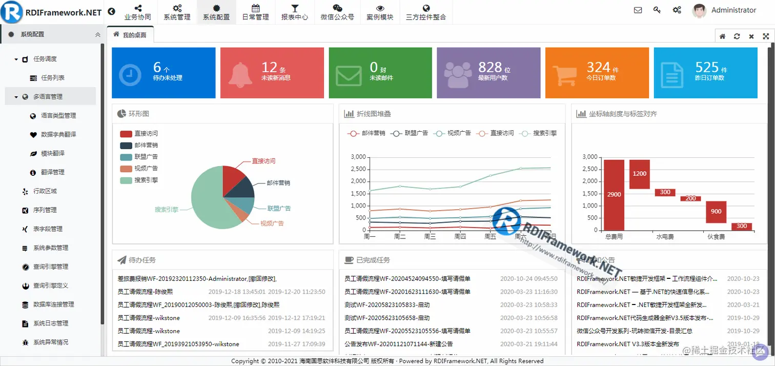This screenshot has height=366, width=775.
Task: Open the 系统管理 top menu
Action: [177, 12]
